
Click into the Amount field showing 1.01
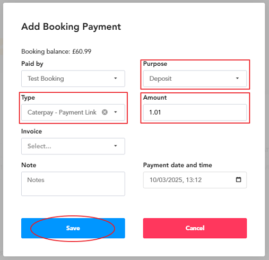(195, 112)
